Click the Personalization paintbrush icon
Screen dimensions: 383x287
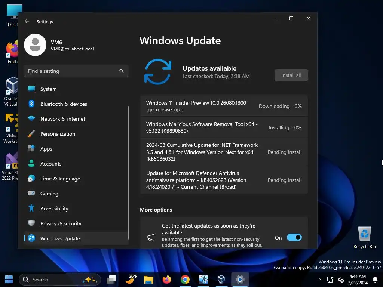(31, 133)
